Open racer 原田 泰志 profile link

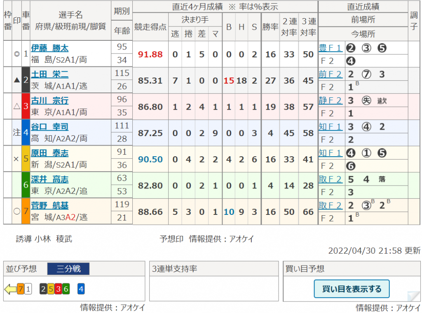[x=50, y=153]
